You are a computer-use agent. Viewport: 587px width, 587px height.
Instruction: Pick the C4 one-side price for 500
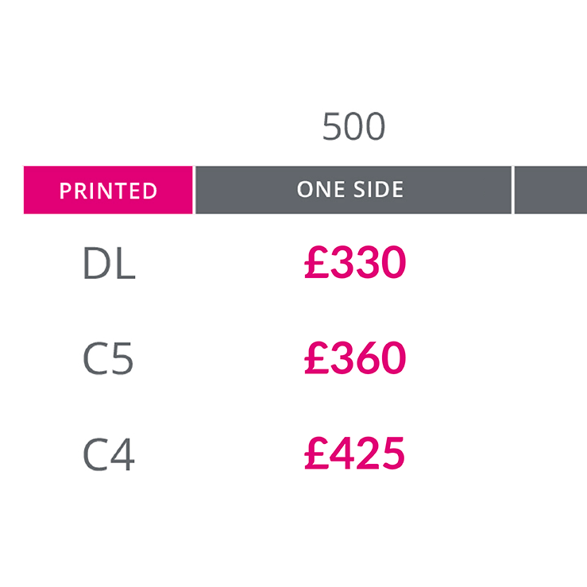(354, 454)
